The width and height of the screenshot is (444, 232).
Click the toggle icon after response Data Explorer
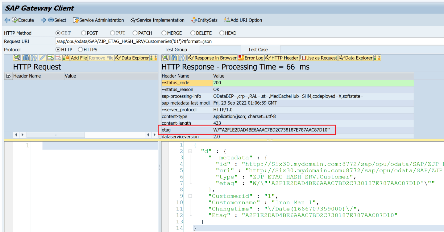(377, 58)
